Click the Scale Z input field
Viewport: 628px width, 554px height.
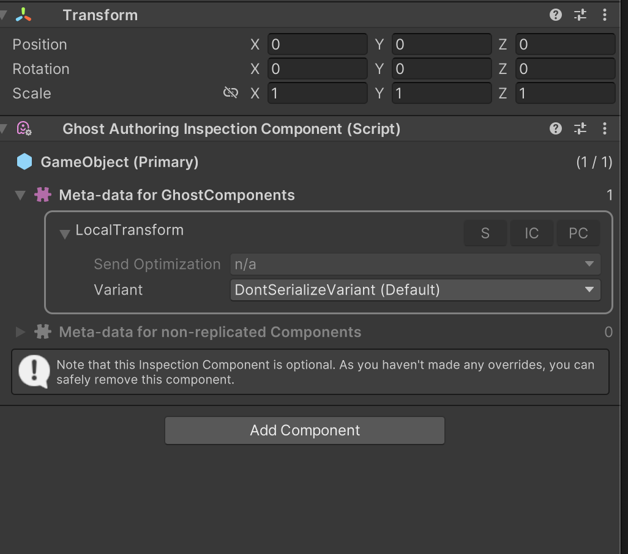pyautogui.click(x=565, y=94)
